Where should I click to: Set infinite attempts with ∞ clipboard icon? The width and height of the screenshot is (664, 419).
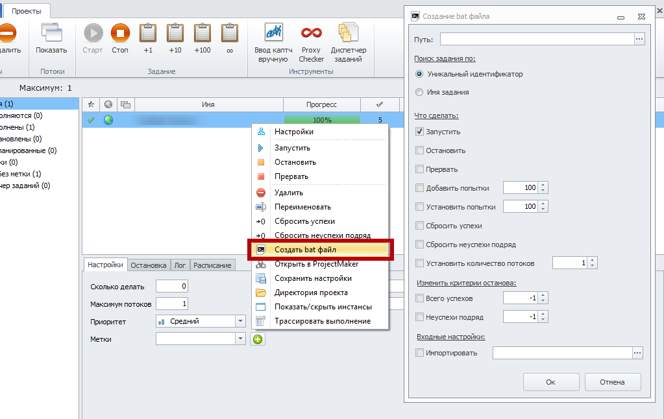230,33
